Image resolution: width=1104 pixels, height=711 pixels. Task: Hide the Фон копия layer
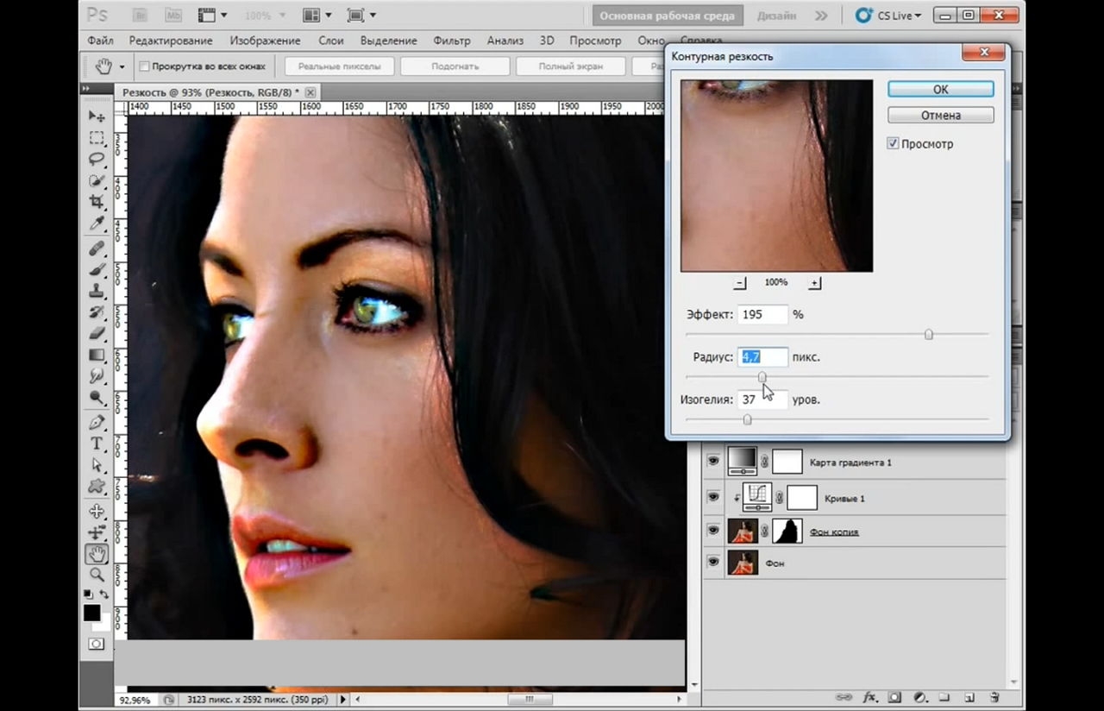tap(712, 532)
